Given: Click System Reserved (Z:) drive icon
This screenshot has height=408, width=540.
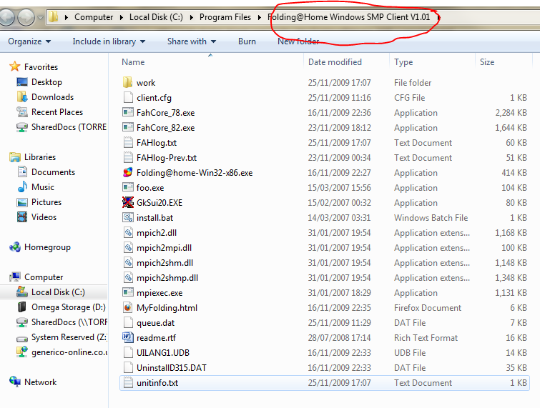Looking at the screenshot, I should tap(22, 339).
